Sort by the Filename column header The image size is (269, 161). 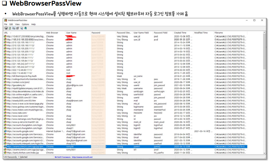pos(230,33)
